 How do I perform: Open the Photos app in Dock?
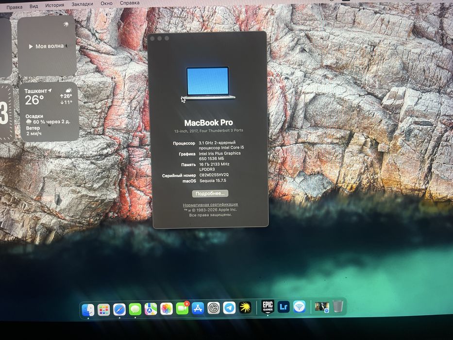tap(167, 309)
